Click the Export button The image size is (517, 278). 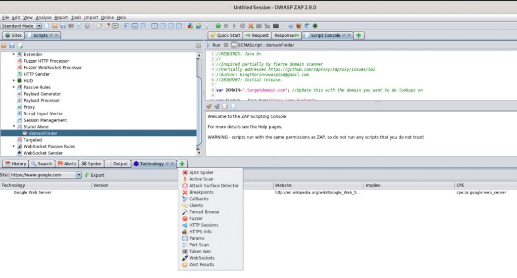[x=94, y=175]
